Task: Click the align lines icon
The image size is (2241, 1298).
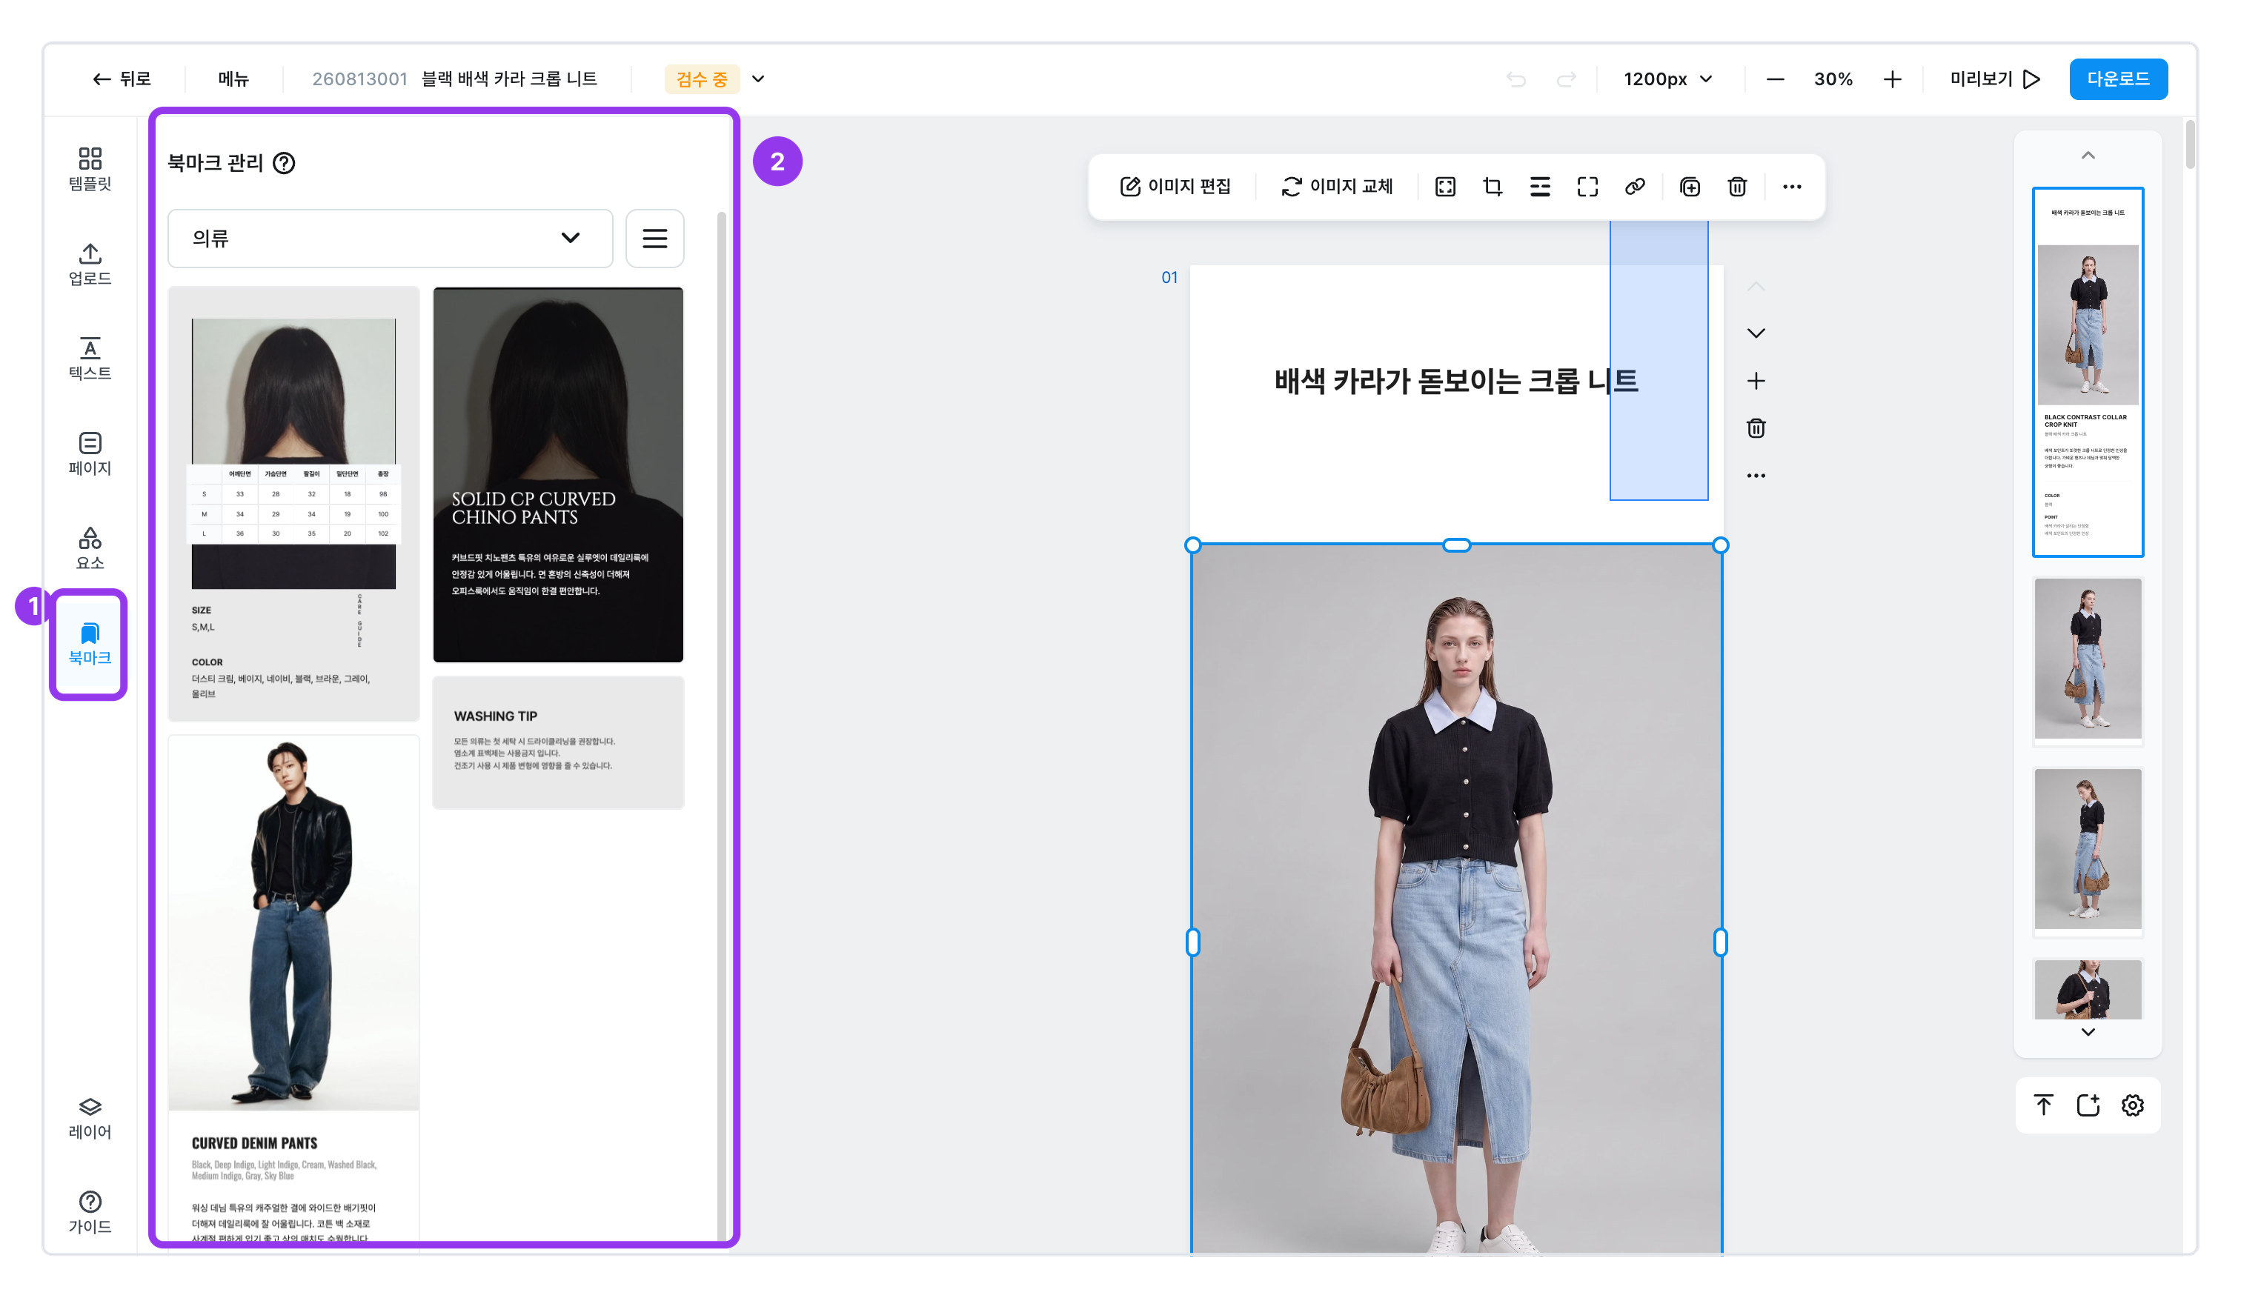Action: [x=1539, y=187]
